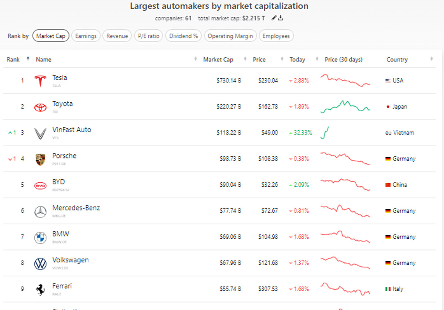
Task: Click Toyota's green 30-day price chart
Action: pyautogui.click(x=345, y=106)
